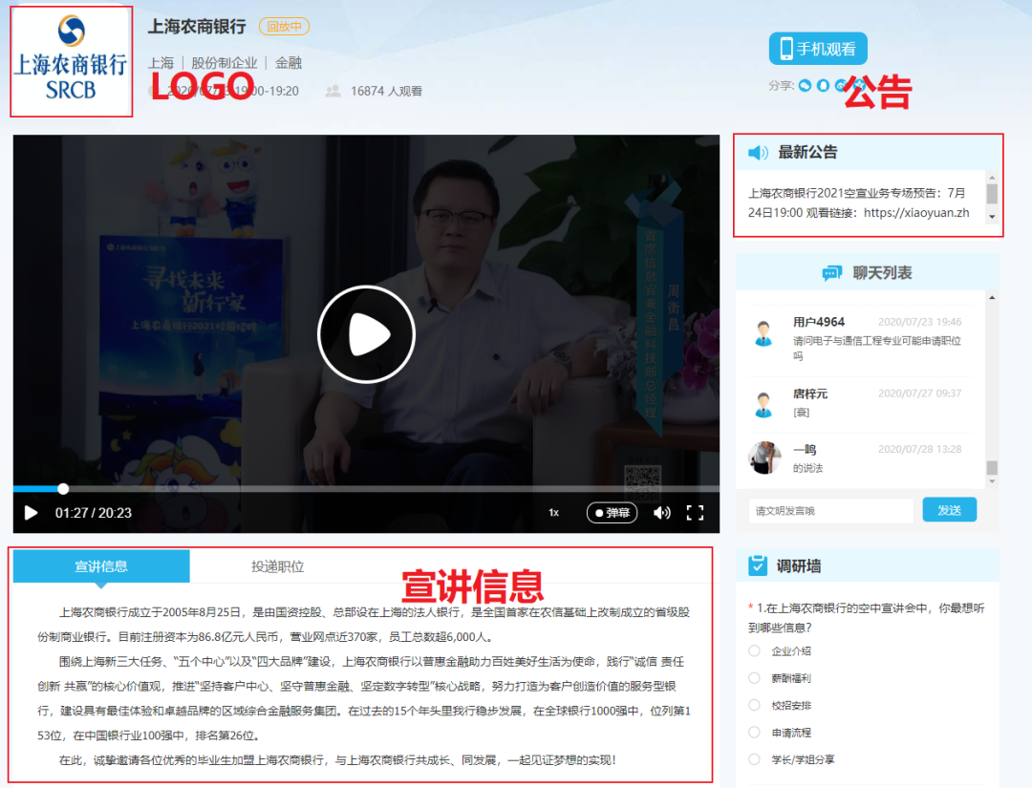The height and width of the screenshot is (788, 1032).
Task: Mute the video volume speaker icon
Action: 661,513
